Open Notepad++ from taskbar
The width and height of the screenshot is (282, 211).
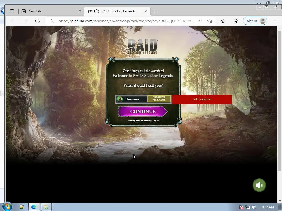pyautogui.click(x=21, y=207)
